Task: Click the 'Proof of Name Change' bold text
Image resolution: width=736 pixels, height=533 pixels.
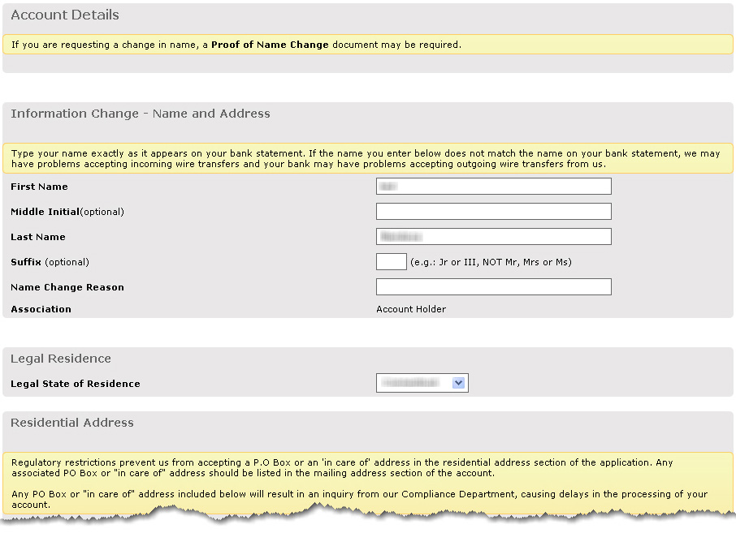Action: pos(270,45)
